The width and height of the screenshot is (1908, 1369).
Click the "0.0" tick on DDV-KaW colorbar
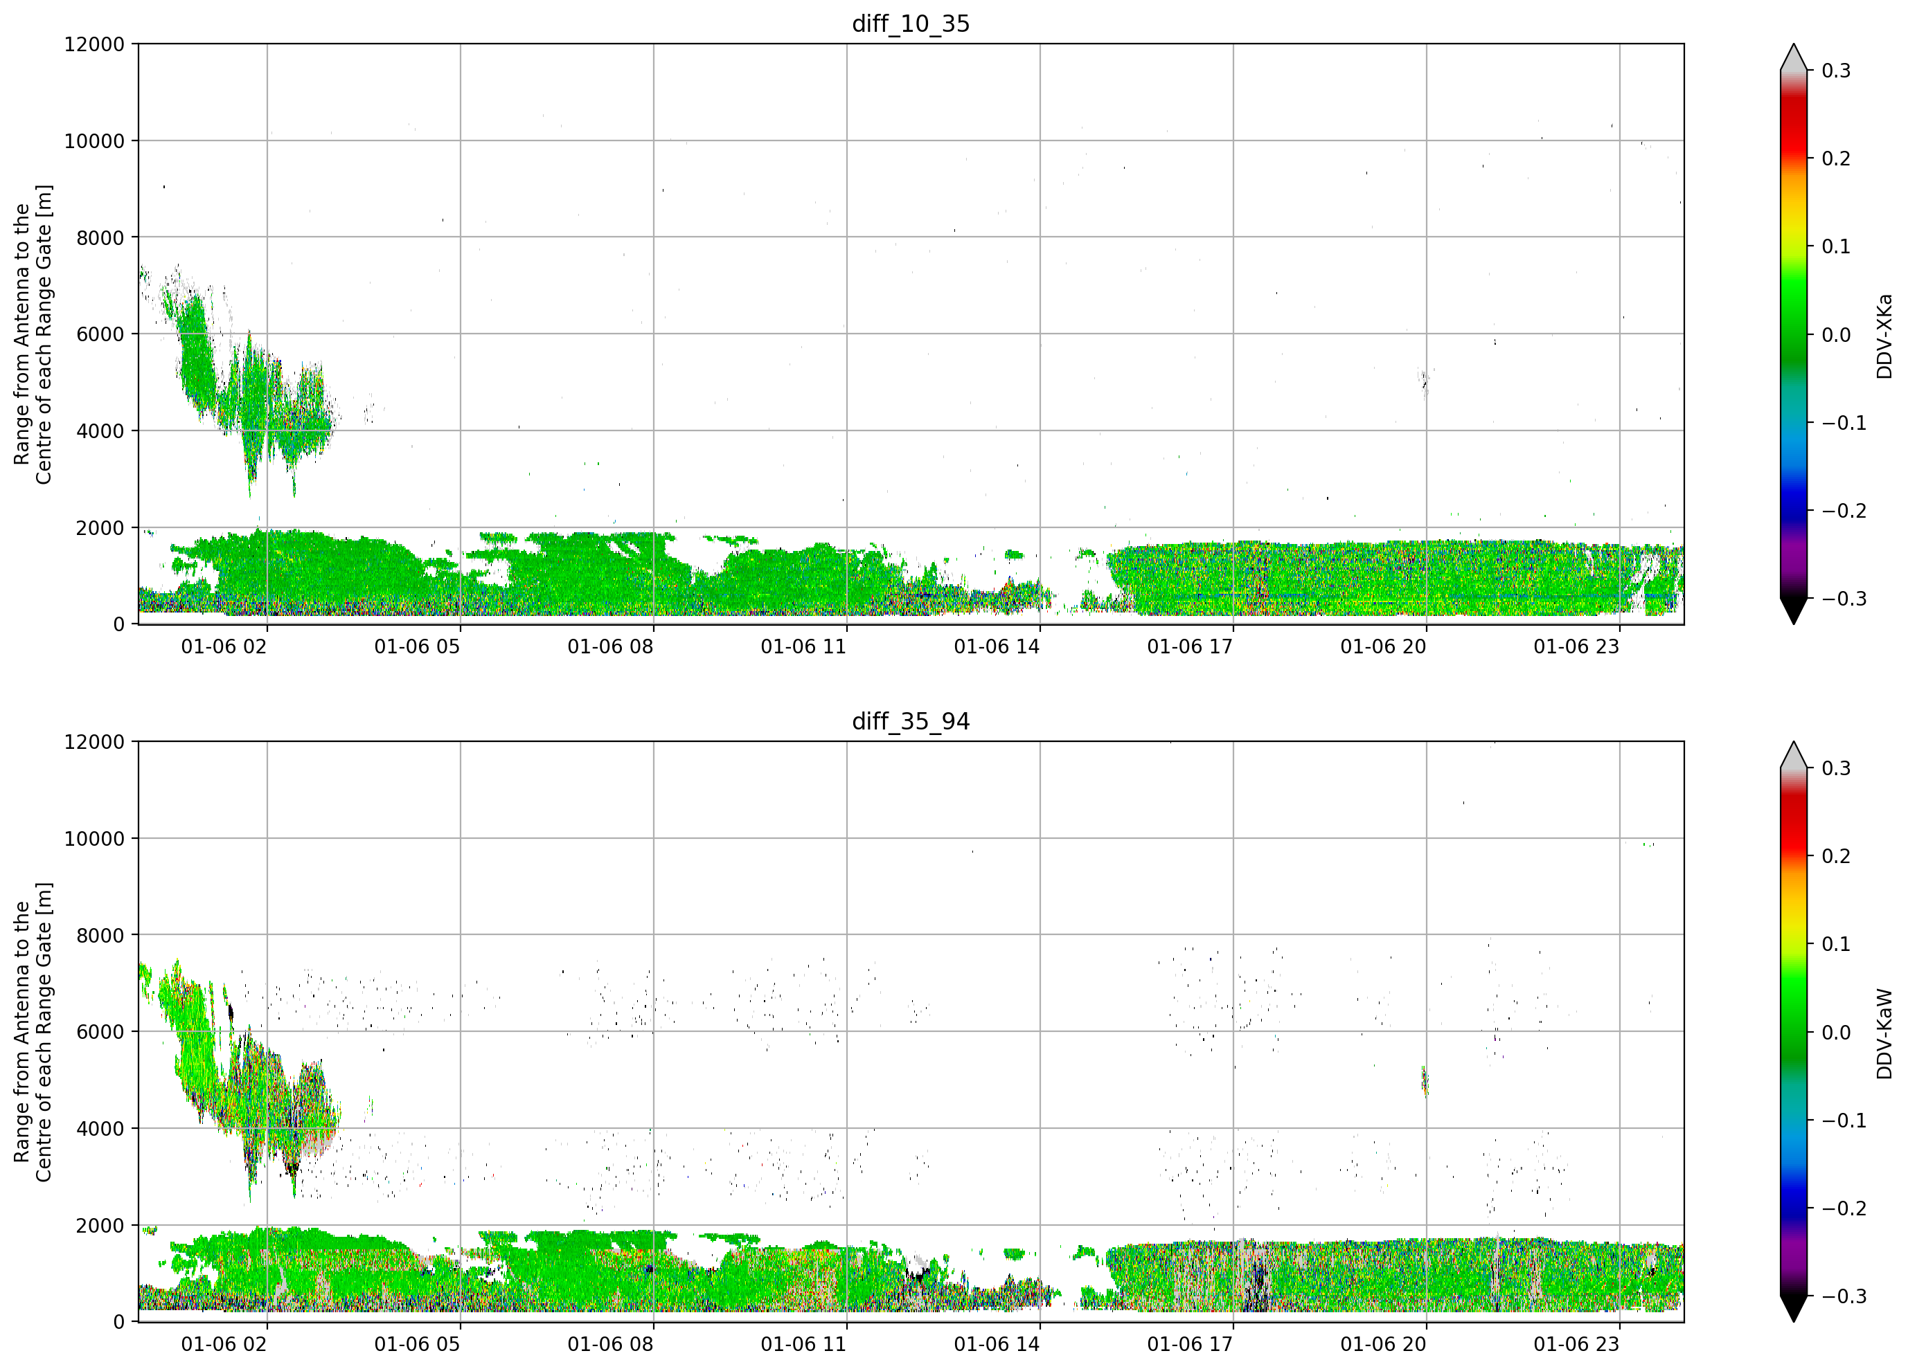tap(1837, 1033)
